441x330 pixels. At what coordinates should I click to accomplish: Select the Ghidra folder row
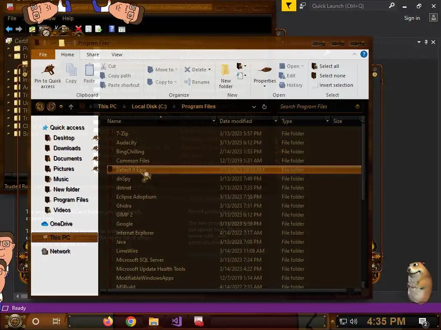[x=234, y=206]
